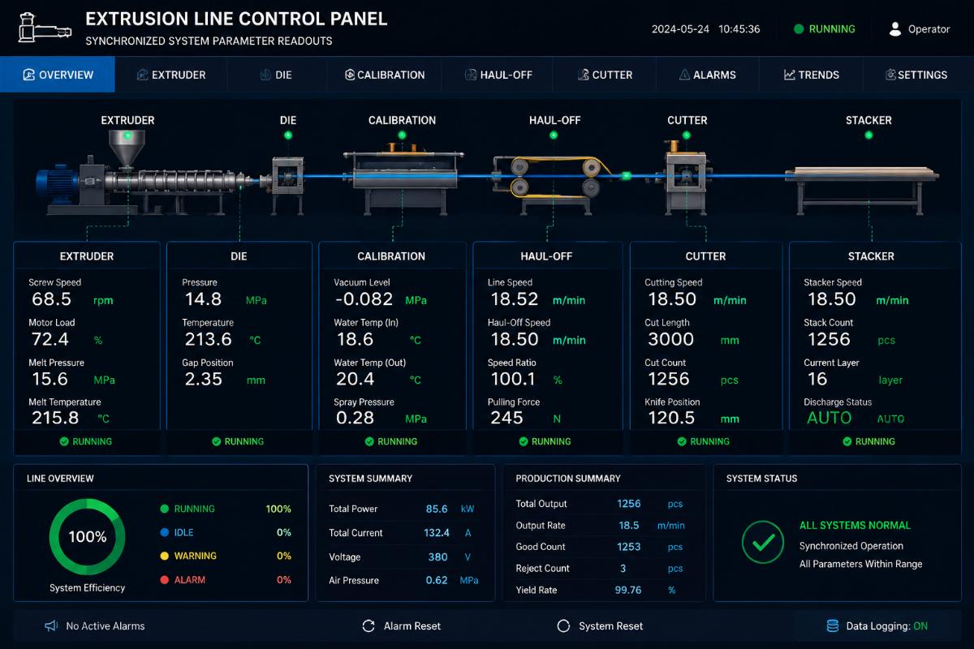Go to the CALIBRATION tab

coord(385,75)
